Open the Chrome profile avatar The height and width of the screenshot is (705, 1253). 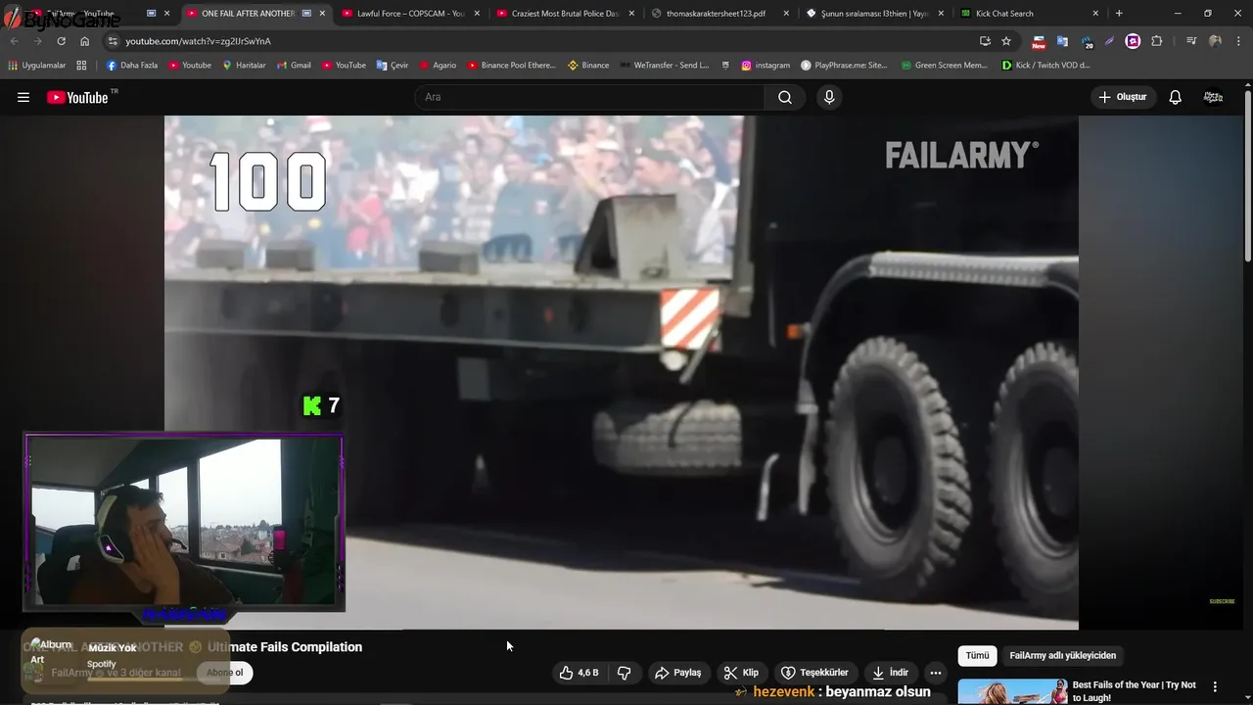click(x=1215, y=41)
